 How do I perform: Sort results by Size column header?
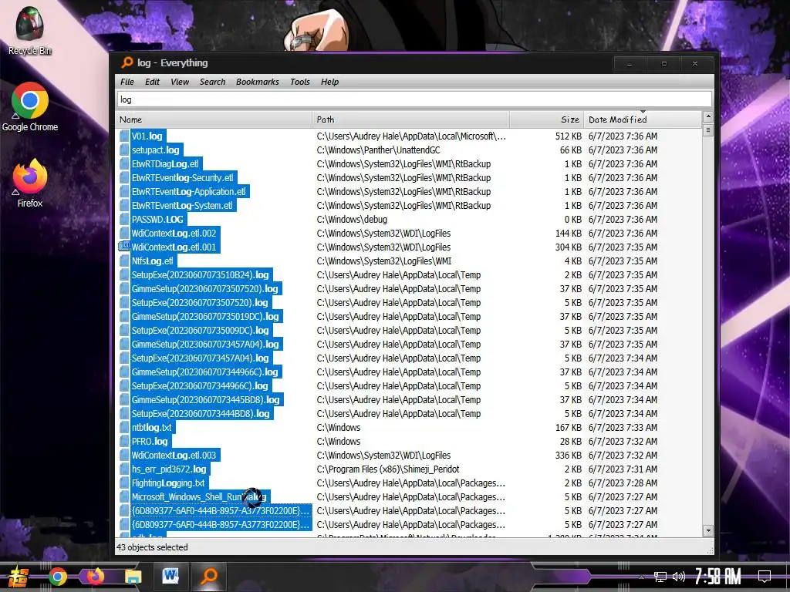click(x=547, y=119)
